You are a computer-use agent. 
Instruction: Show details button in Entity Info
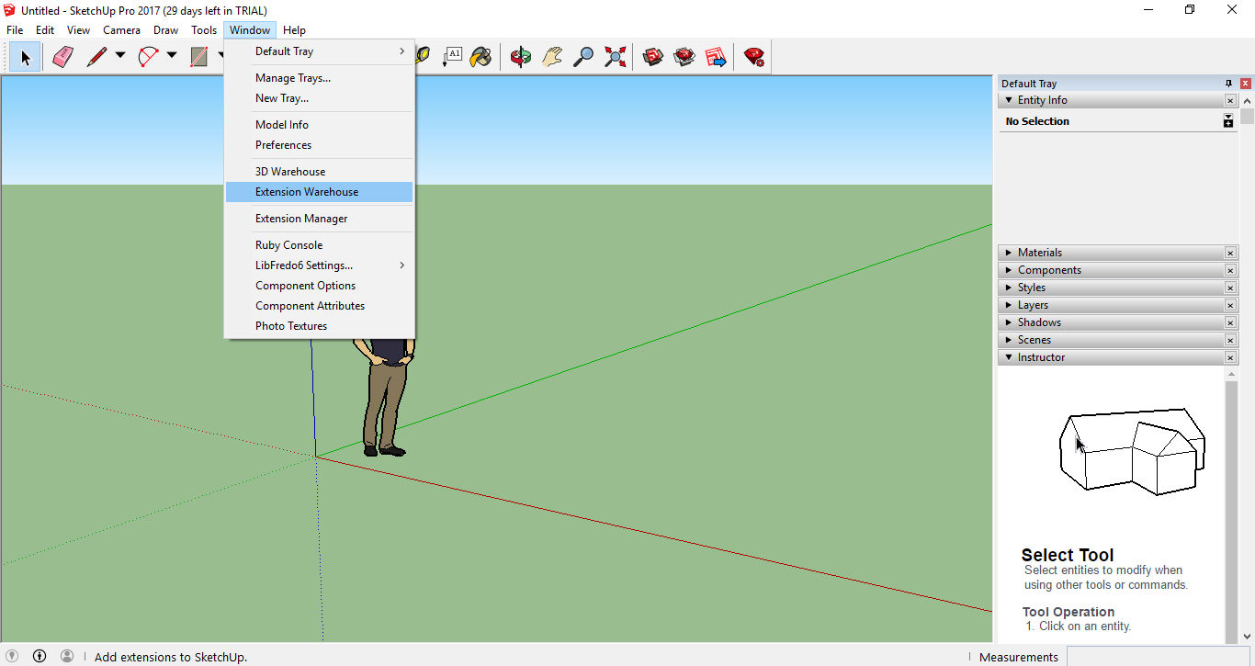pos(1228,120)
